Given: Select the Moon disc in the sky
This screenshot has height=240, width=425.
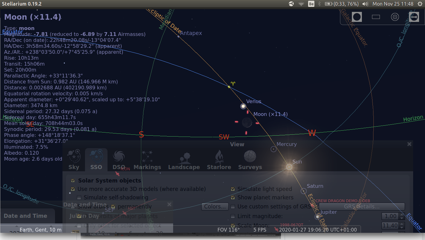Looking at the screenshot, I should coord(247,122).
